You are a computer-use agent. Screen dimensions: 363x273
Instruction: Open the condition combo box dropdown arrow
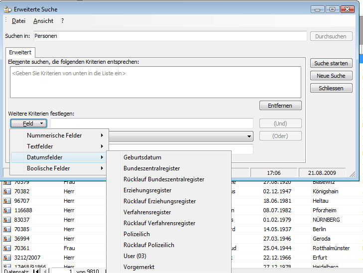coord(249,136)
